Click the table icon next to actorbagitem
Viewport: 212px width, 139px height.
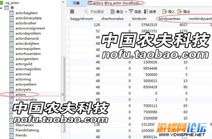point(12,13)
